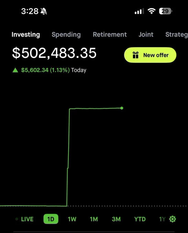The width and height of the screenshot is (188, 233).
Task: Select the 1Y chart range
Action: point(162,219)
